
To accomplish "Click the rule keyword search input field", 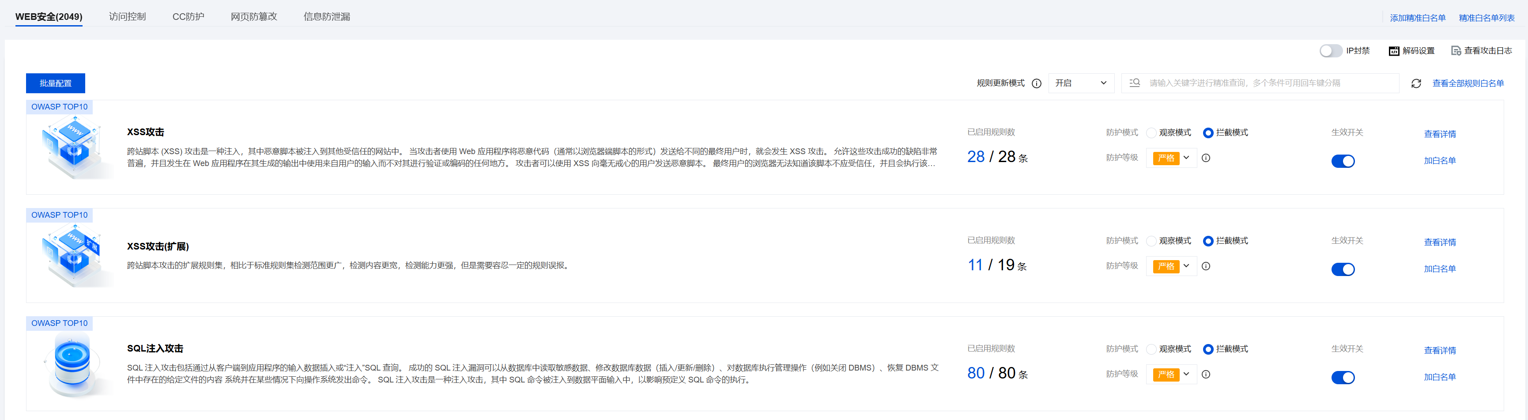I will [x=1269, y=83].
